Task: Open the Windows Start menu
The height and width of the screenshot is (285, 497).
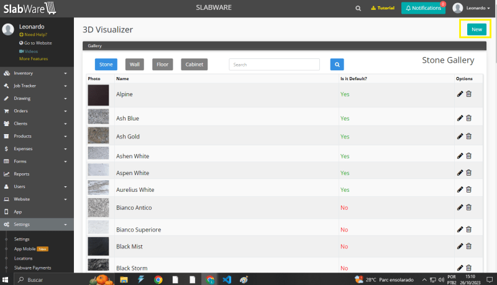Action: (6, 279)
